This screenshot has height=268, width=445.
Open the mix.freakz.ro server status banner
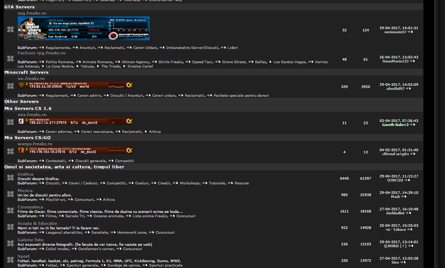coord(75,121)
